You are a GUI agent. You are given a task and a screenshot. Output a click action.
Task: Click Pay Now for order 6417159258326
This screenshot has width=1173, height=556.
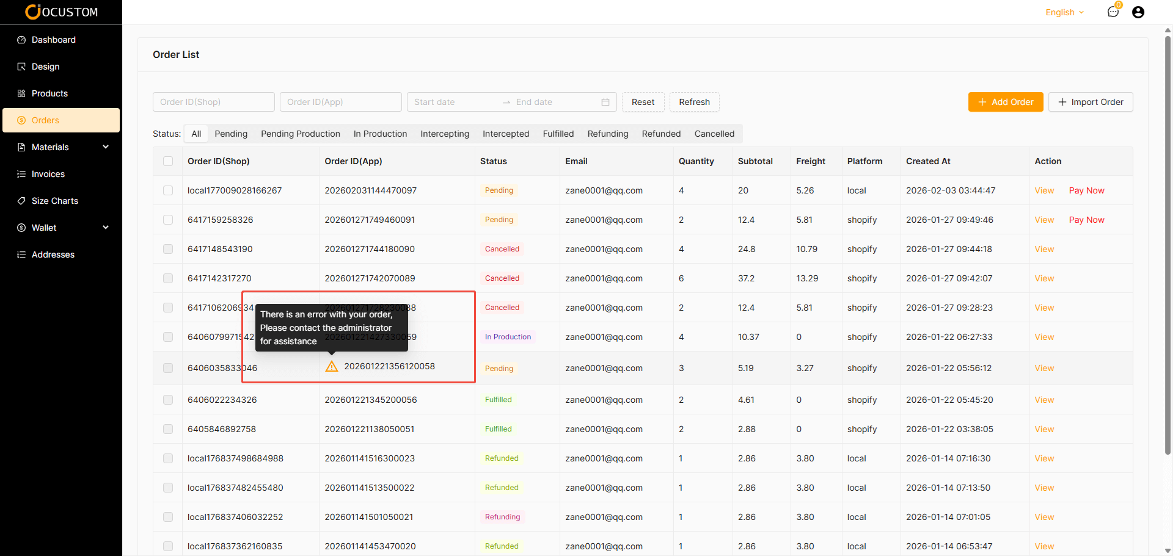click(1086, 220)
